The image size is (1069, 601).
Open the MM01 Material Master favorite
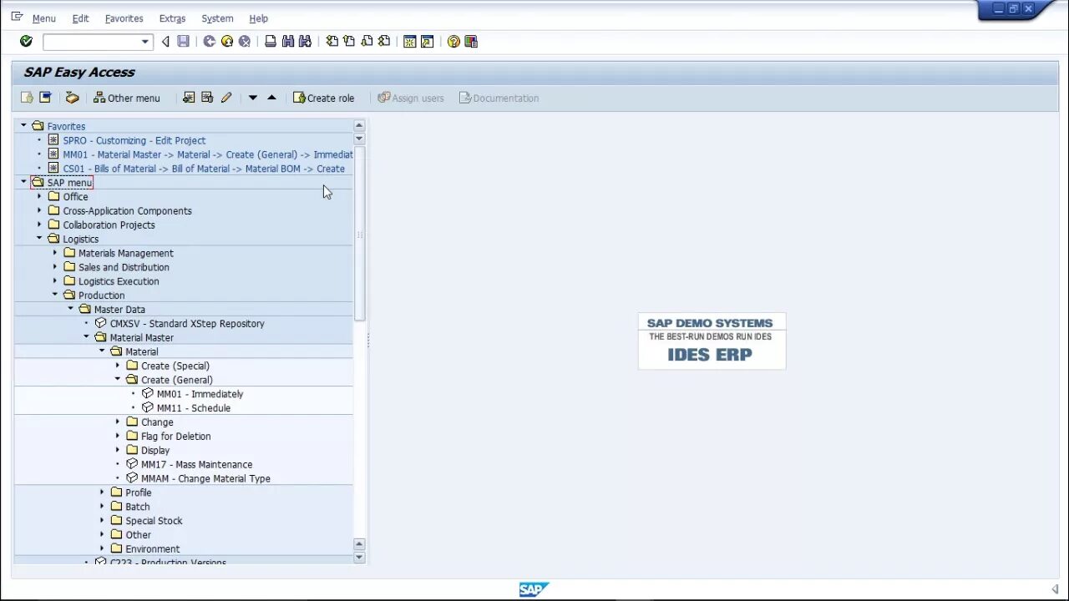[x=207, y=154]
